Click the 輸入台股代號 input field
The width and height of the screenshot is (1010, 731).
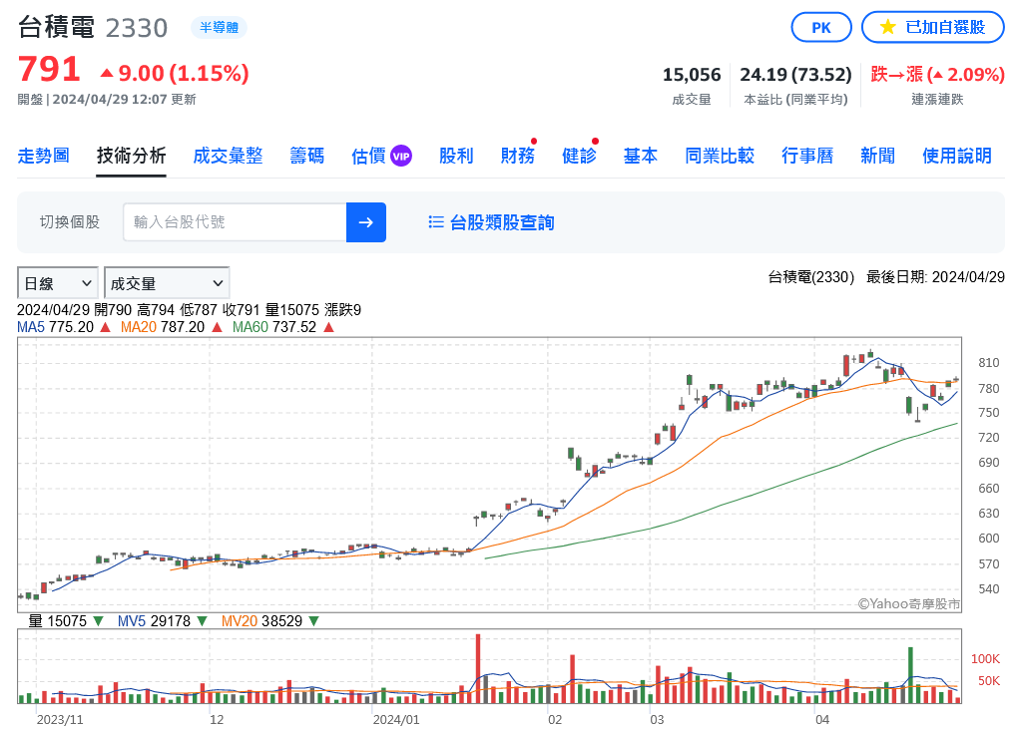pyautogui.click(x=236, y=222)
